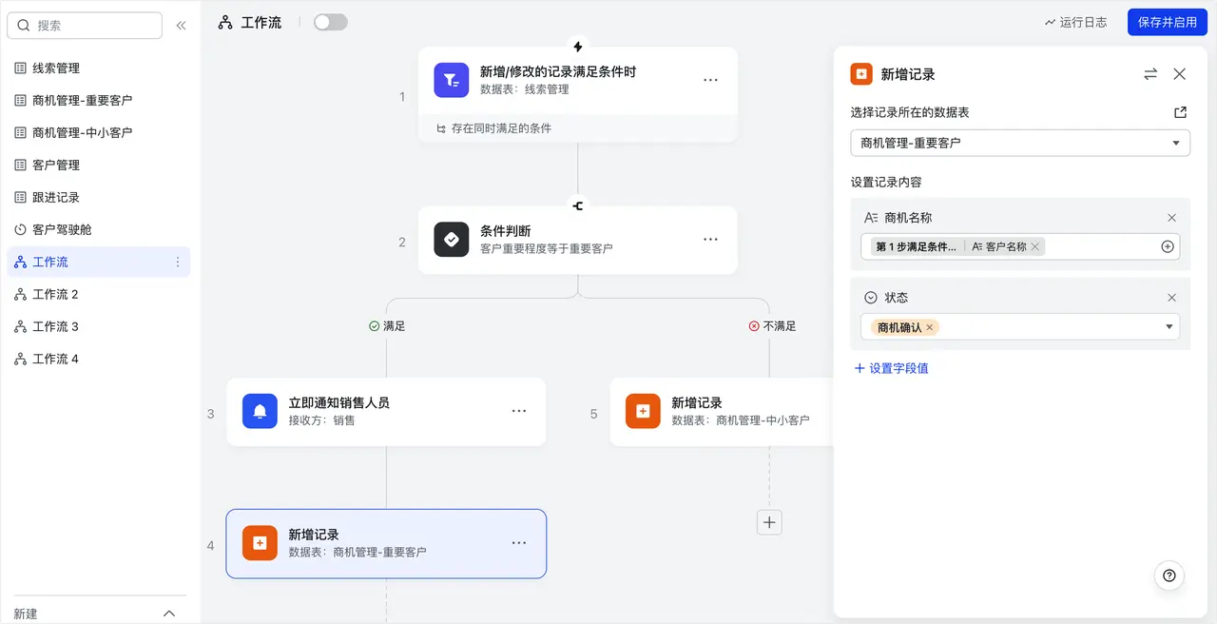Click the 保存并启用 button
Viewport: 1217px width, 624px height.
pyautogui.click(x=1167, y=22)
